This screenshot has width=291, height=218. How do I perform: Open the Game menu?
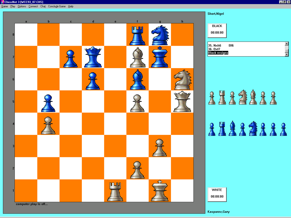pos(4,6)
